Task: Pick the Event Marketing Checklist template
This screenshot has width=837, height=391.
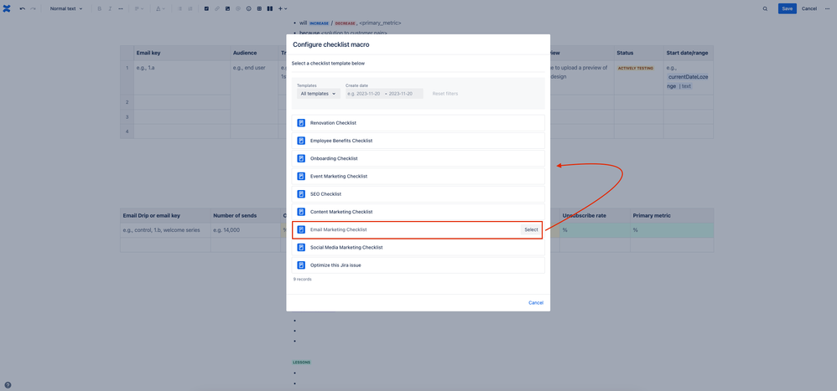Action: point(418,177)
